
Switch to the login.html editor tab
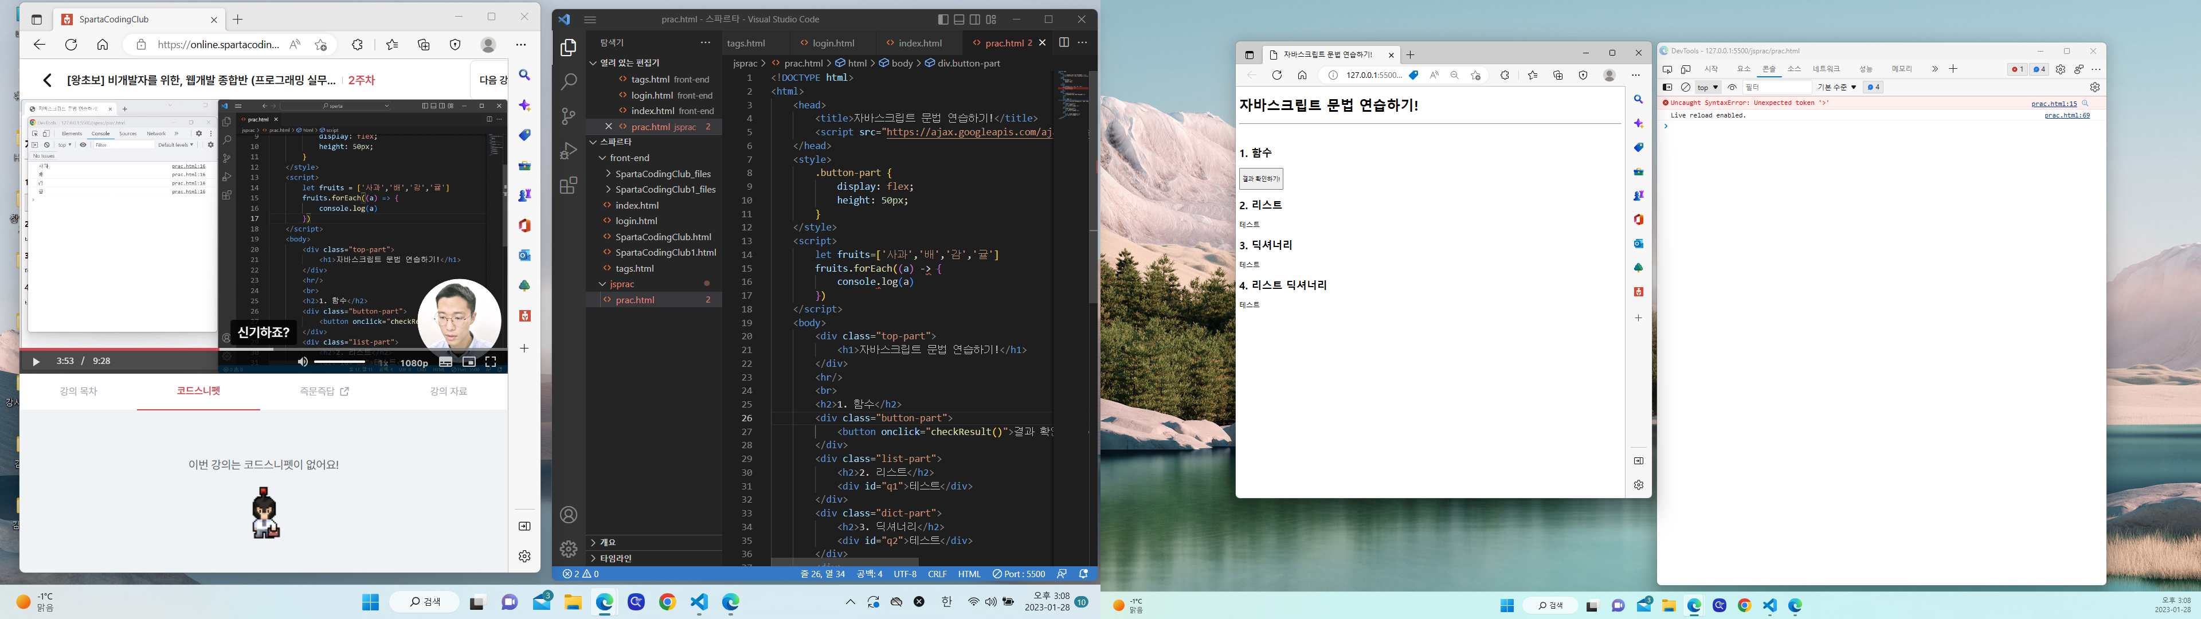(833, 43)
